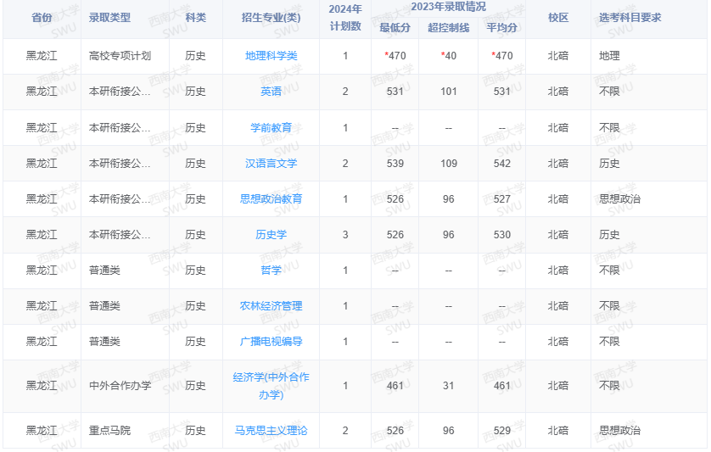Click 黑龙江 province in 地理科学类 row

(x=42, y=56)
